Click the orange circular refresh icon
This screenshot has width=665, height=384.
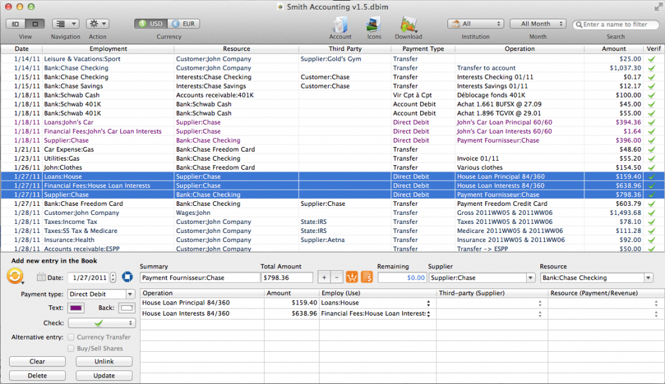click(x=15, y=276)
